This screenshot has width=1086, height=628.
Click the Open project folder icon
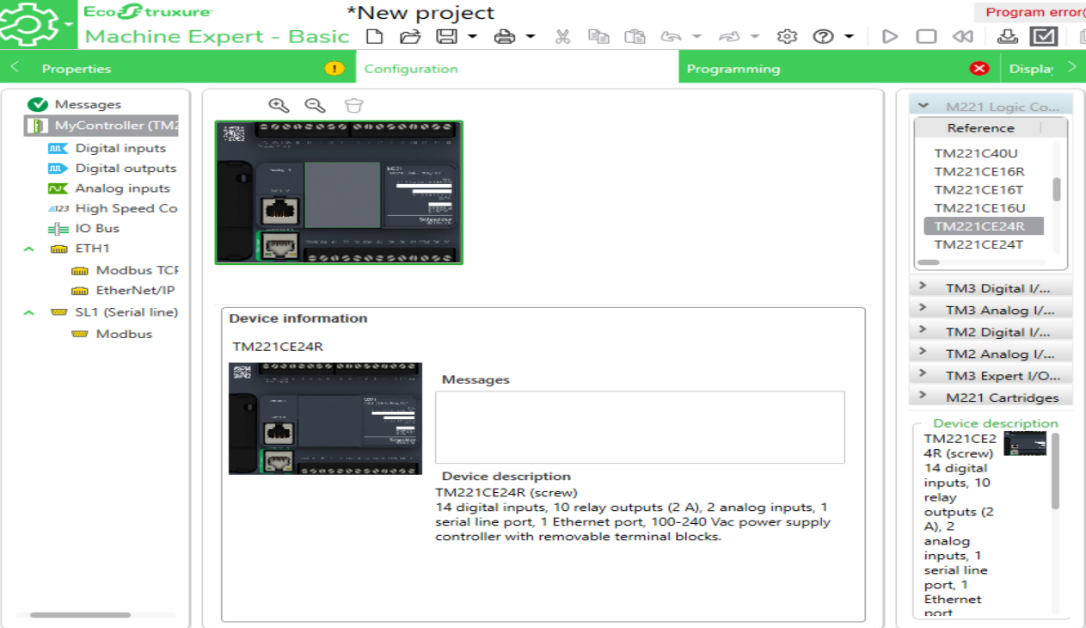(x=410, y=36)
